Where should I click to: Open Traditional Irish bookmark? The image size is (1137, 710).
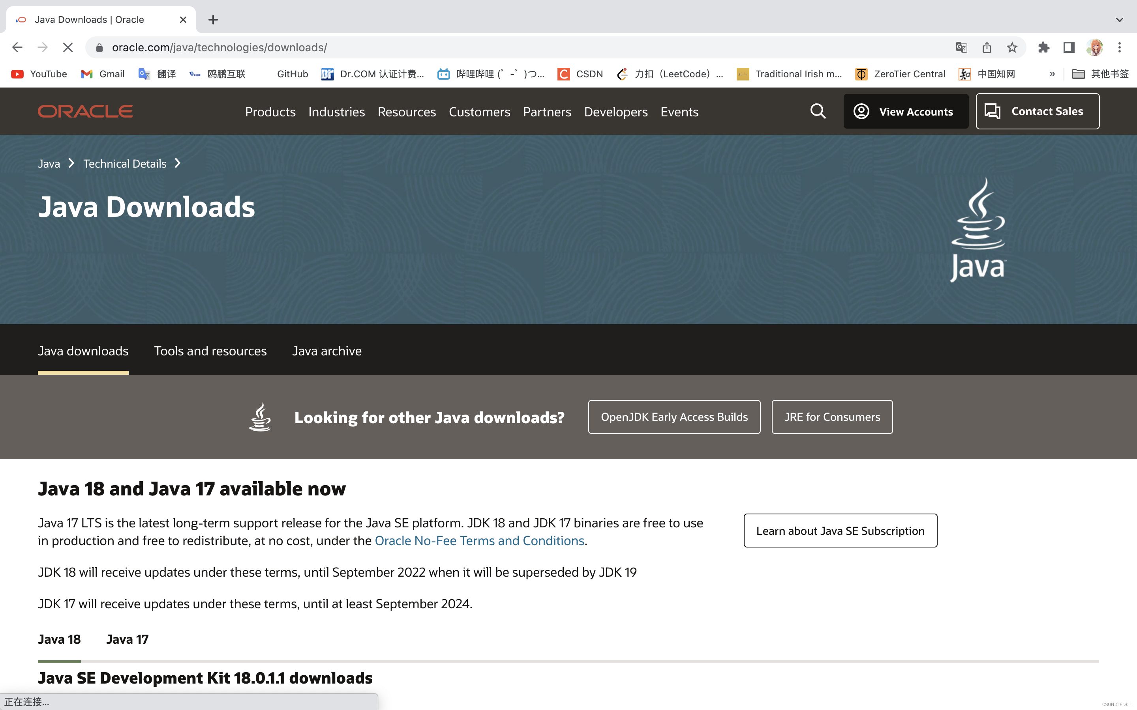[789, 74]
